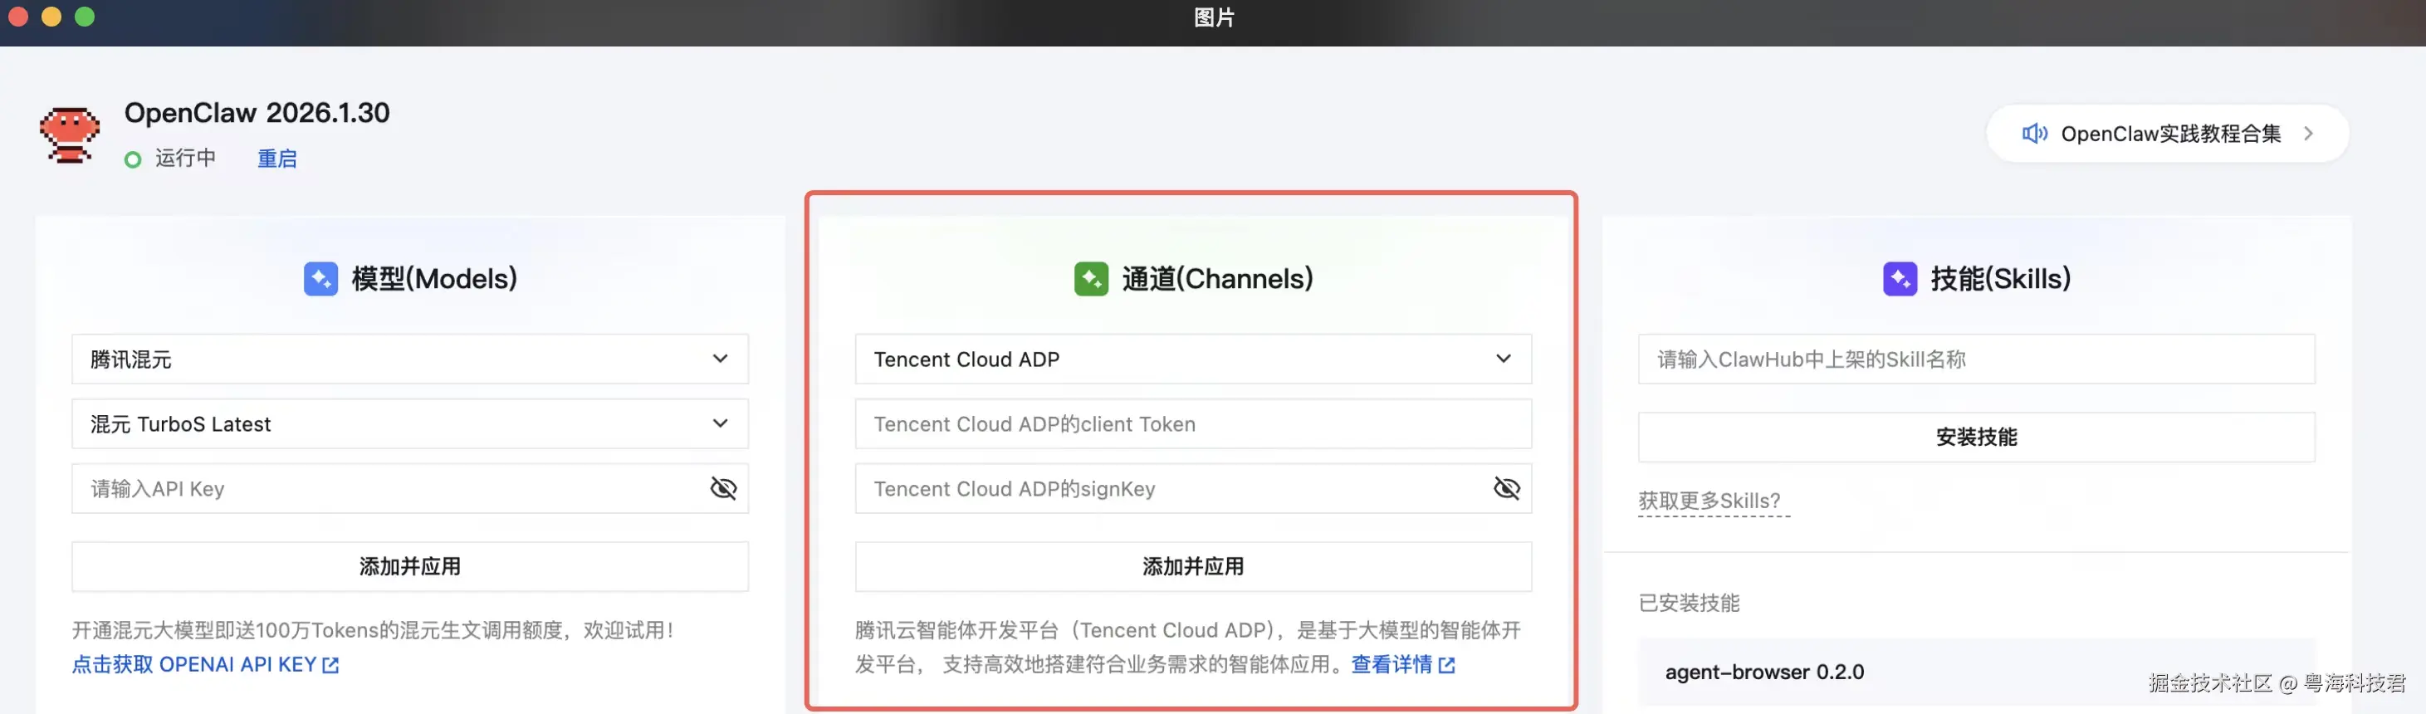Focus the ADP client Token field
The height and width of the screenshot is (714, 2426).
(x=1193, y=424)
